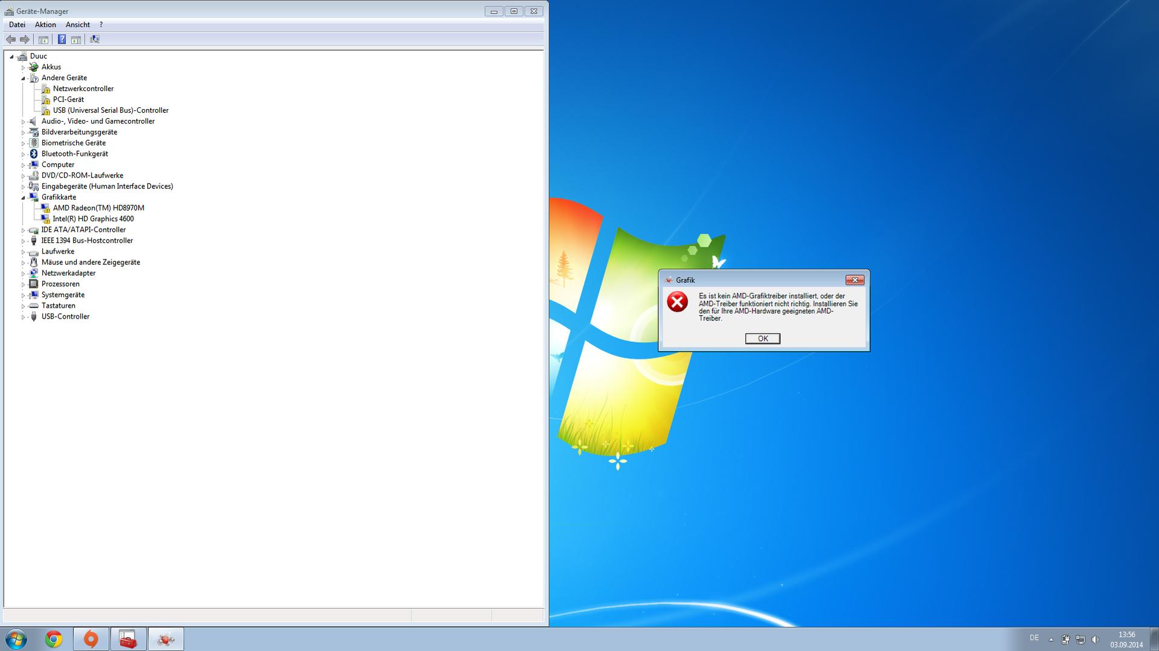Click the Tastaturen keyboard icon
Screen dimensions: 1159x651
(x=34, y=306)
